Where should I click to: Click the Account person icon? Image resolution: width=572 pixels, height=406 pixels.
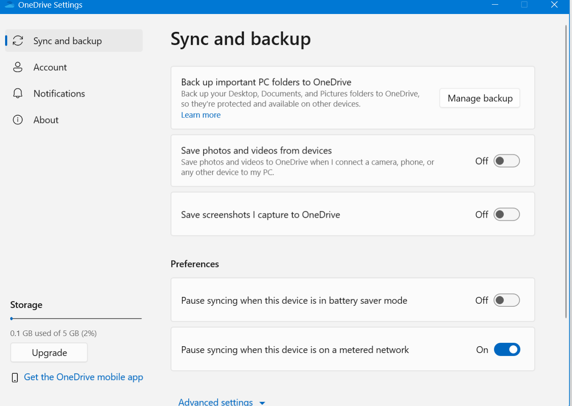point(18,67)
